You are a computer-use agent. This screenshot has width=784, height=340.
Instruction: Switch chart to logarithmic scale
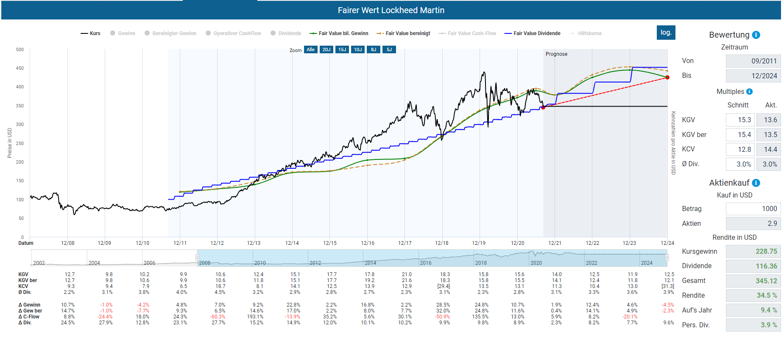pos(666,33)
